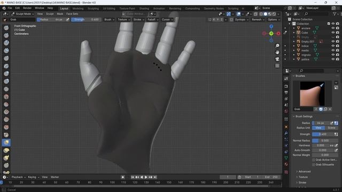The width and height of the screenshot is (342, 192).
Task: Hide the Cube object with eye icon
Action: click(x=333, y=33)
